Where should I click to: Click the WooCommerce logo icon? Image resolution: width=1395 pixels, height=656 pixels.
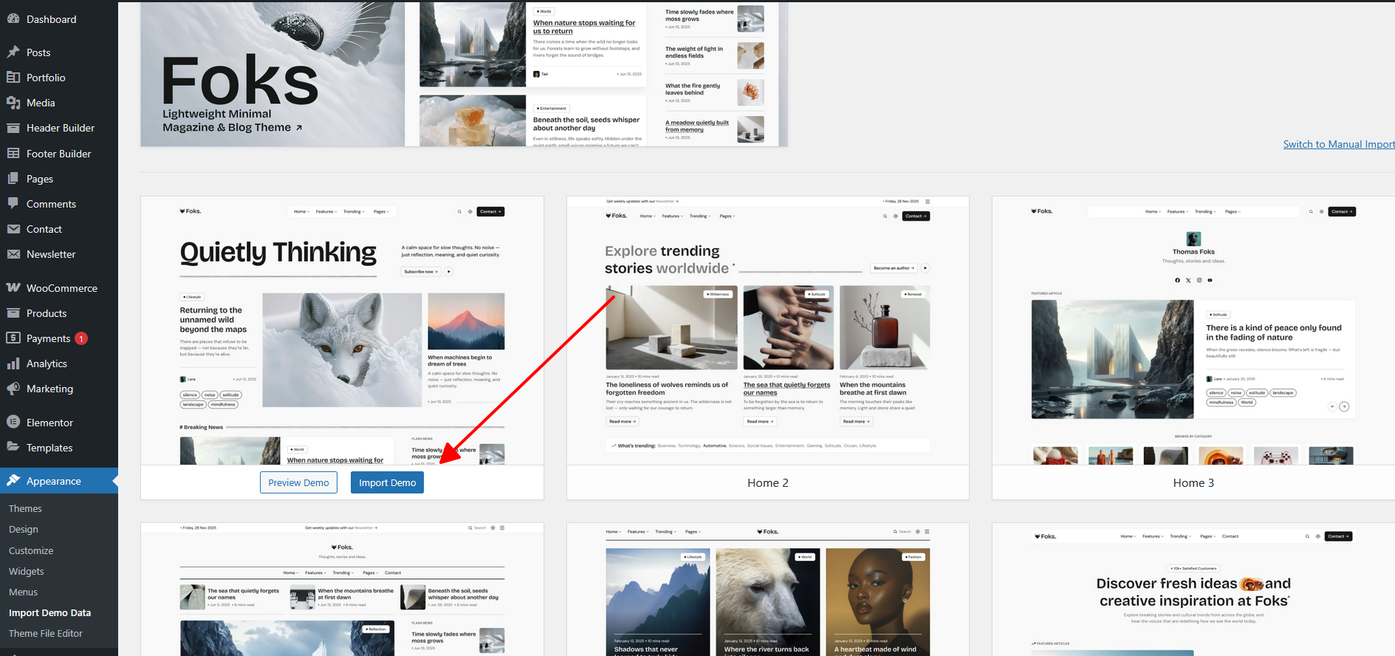[13, 287]
